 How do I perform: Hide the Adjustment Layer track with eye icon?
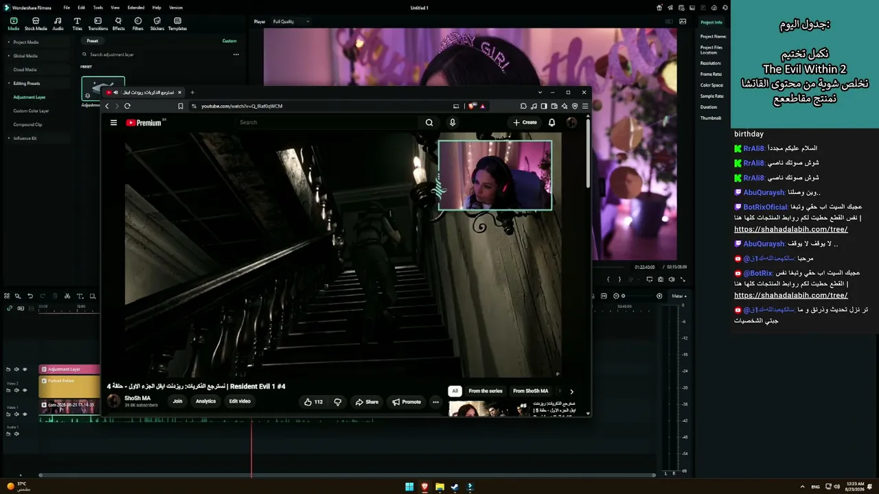25,369
